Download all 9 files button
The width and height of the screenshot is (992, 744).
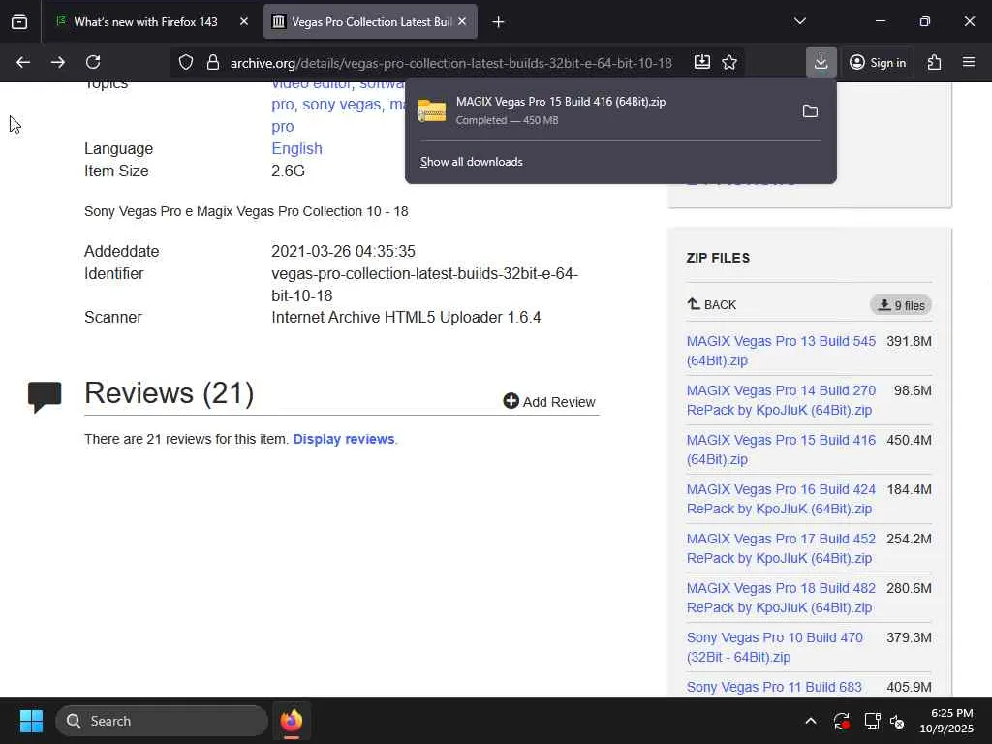pos(900,305)
